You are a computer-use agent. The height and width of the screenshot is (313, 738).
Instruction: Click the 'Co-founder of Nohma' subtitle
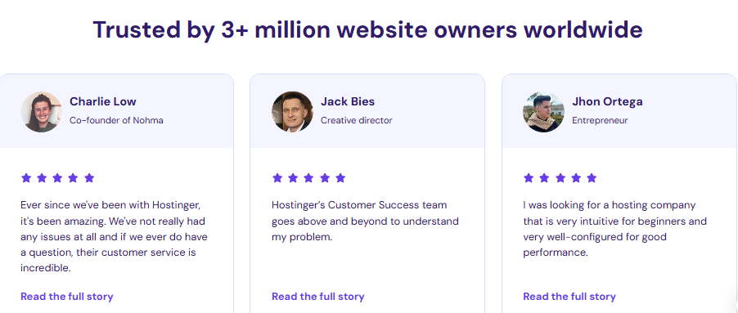coord(117,120)
